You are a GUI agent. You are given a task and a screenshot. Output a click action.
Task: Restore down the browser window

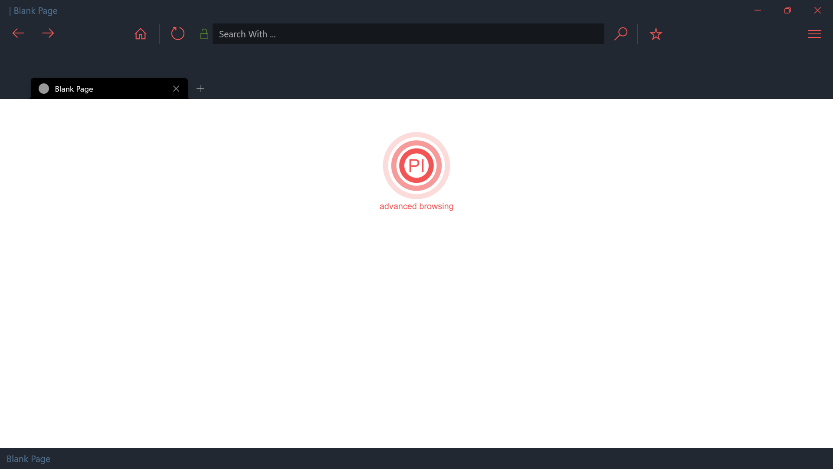[788, 10]
